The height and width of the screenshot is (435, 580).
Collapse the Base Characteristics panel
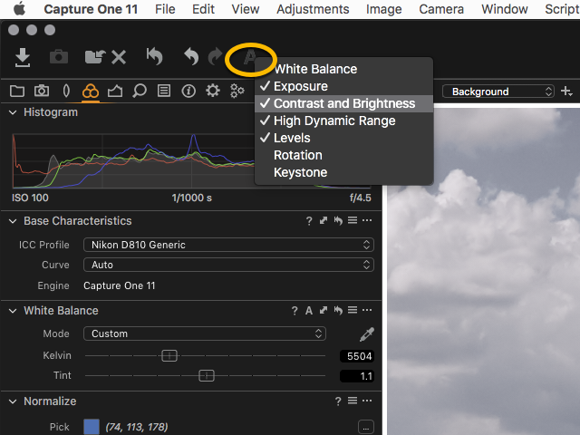pos(13,221)
